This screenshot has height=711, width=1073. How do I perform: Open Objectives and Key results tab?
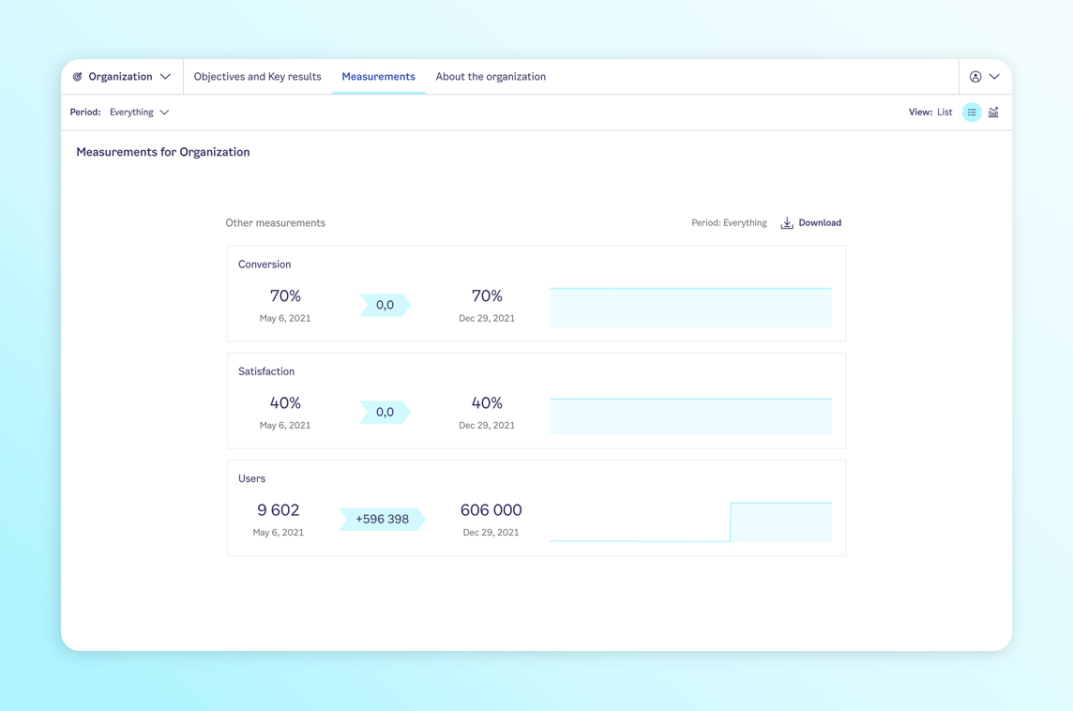[257, 77]
